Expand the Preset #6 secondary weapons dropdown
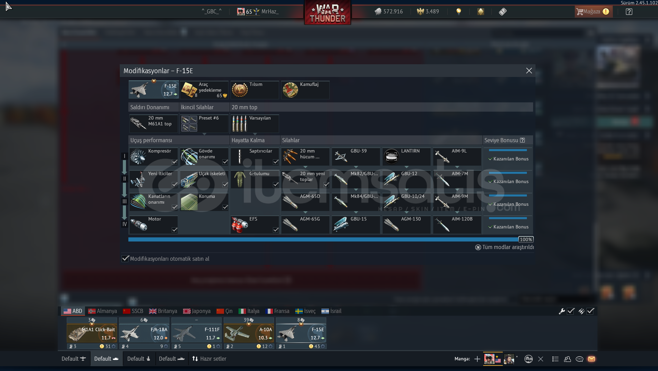 204,134
